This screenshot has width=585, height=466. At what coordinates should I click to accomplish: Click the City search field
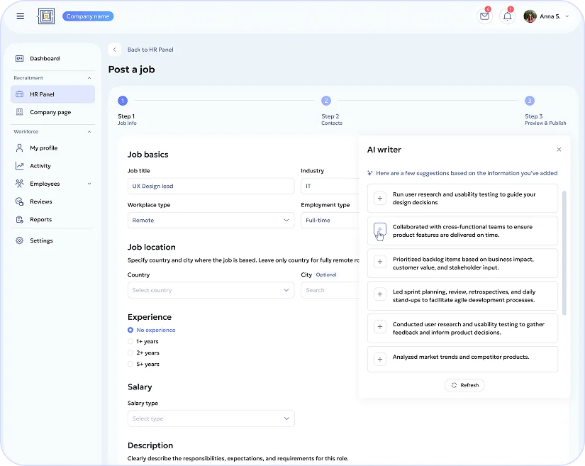(330, 290)
